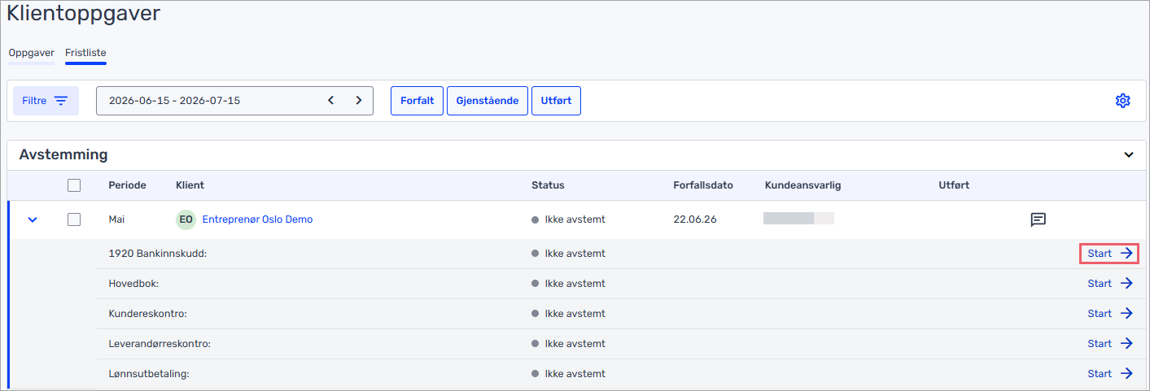Click Ikke avstemt status in Hovedbok row
Screen dimensions: 1150x391
click(x=568, y=284)
